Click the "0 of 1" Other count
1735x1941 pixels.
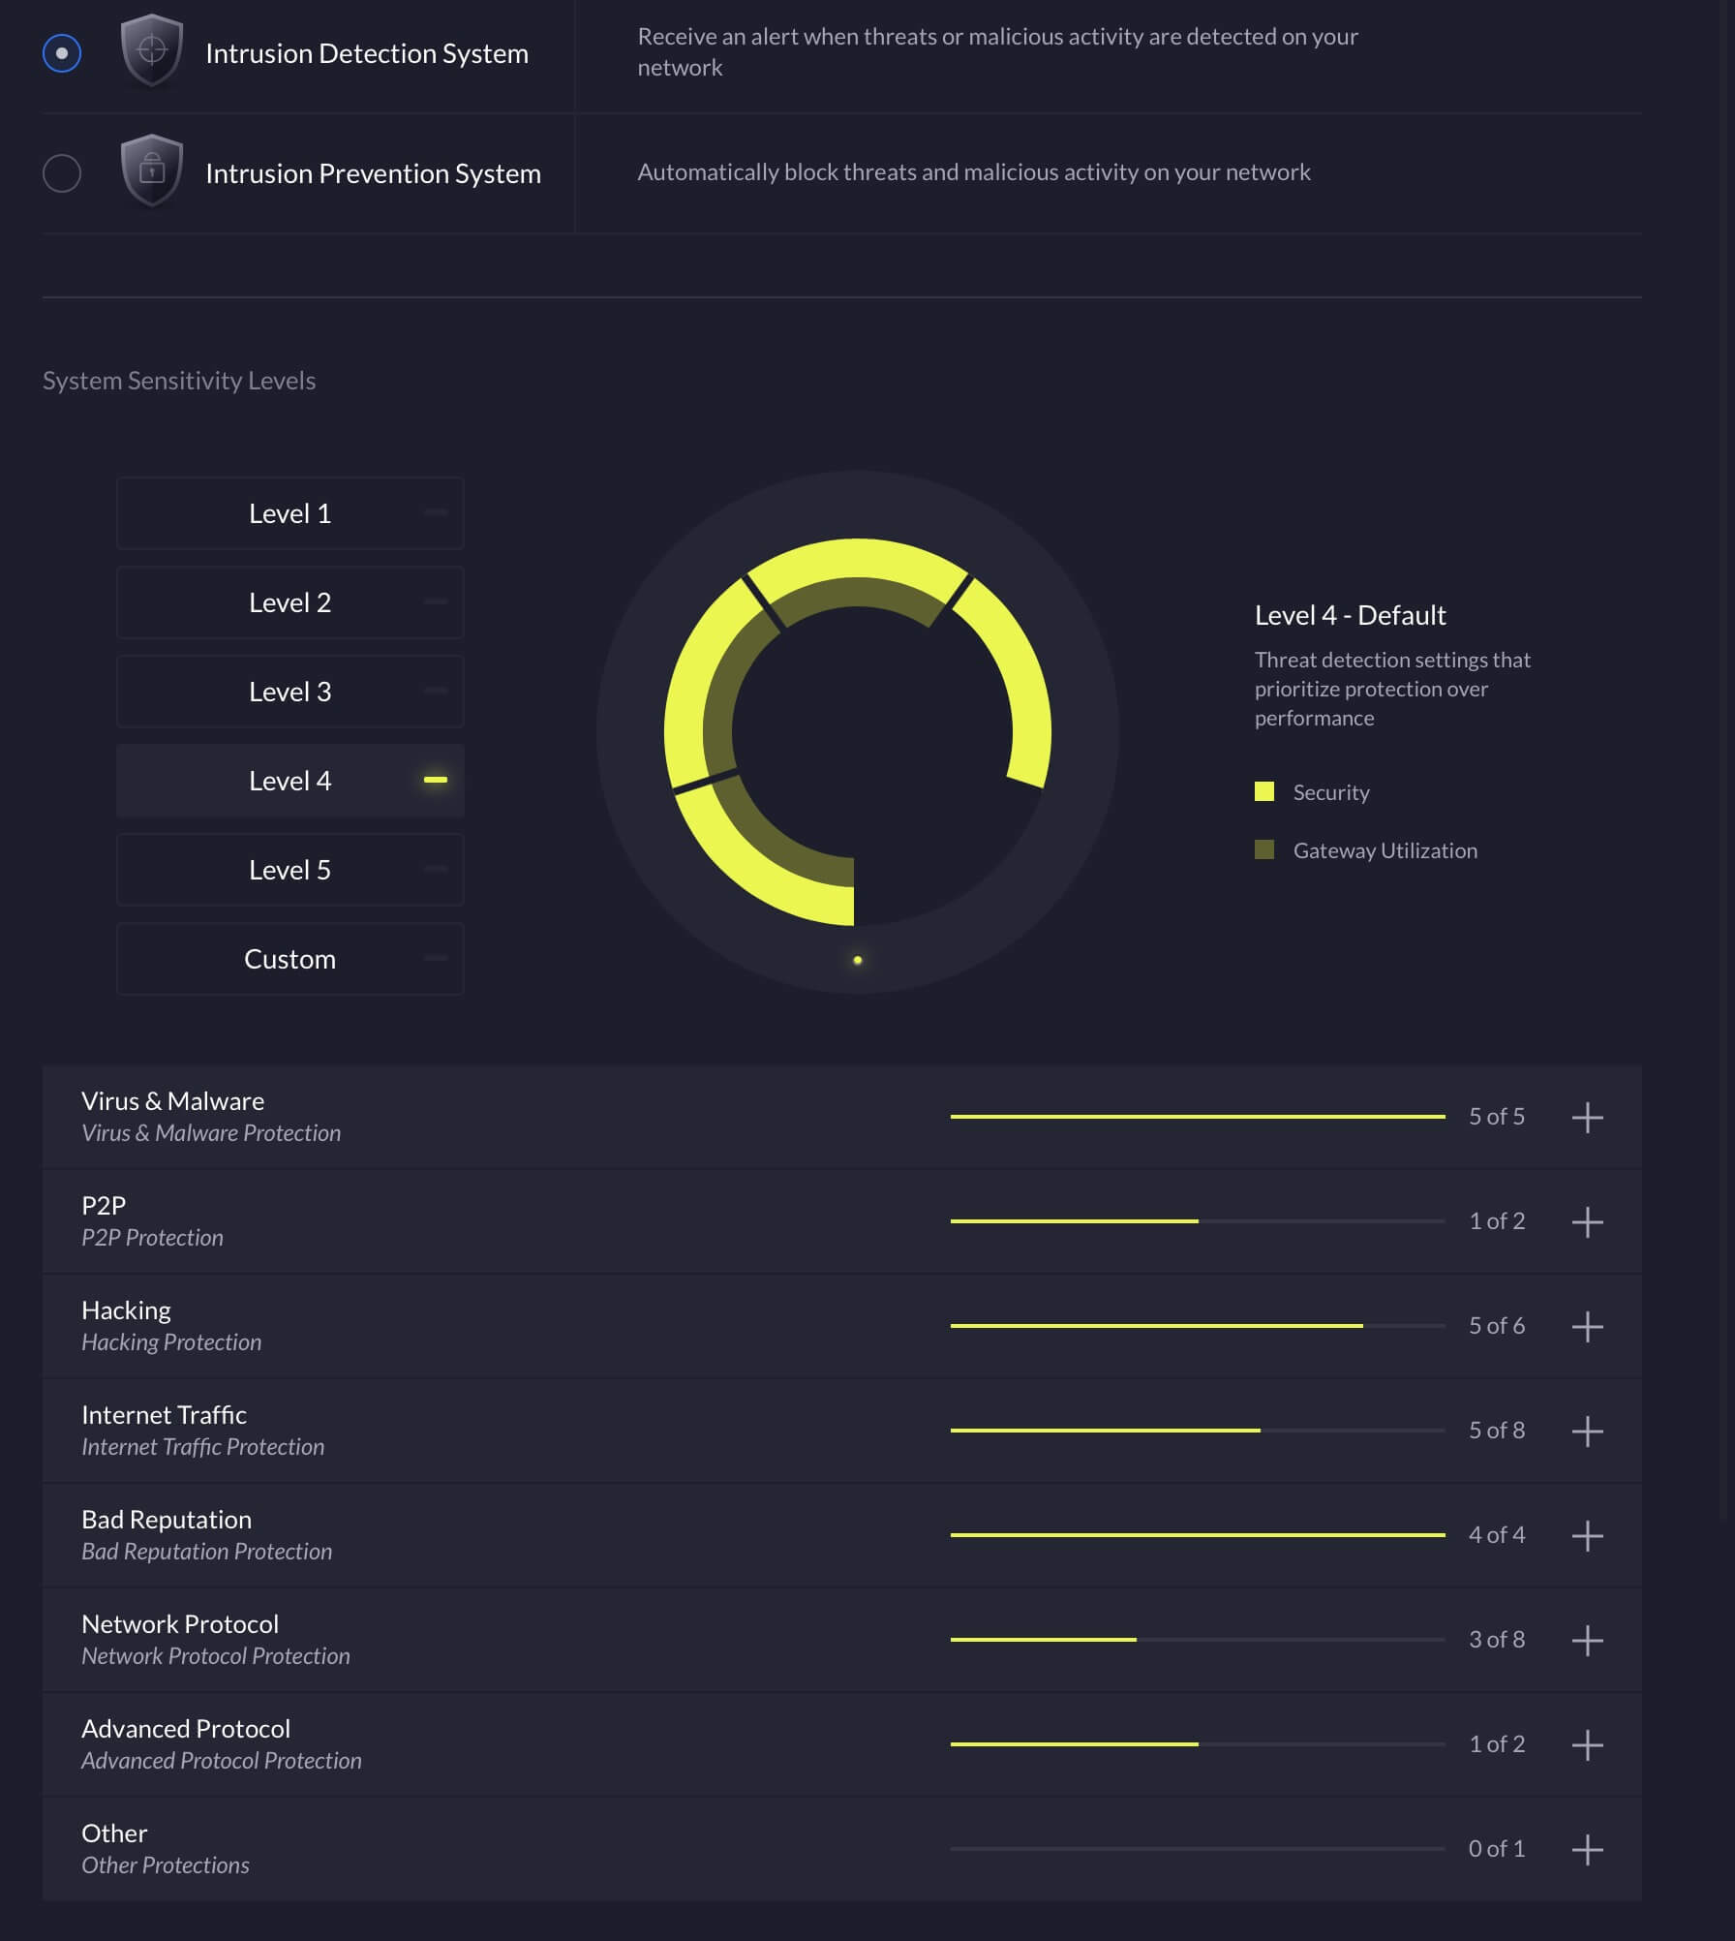click(x=1497, y=1849)
